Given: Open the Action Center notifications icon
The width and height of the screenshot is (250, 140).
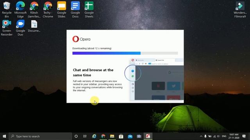Looking at the screenshot, I should click(x=244, y=136).
